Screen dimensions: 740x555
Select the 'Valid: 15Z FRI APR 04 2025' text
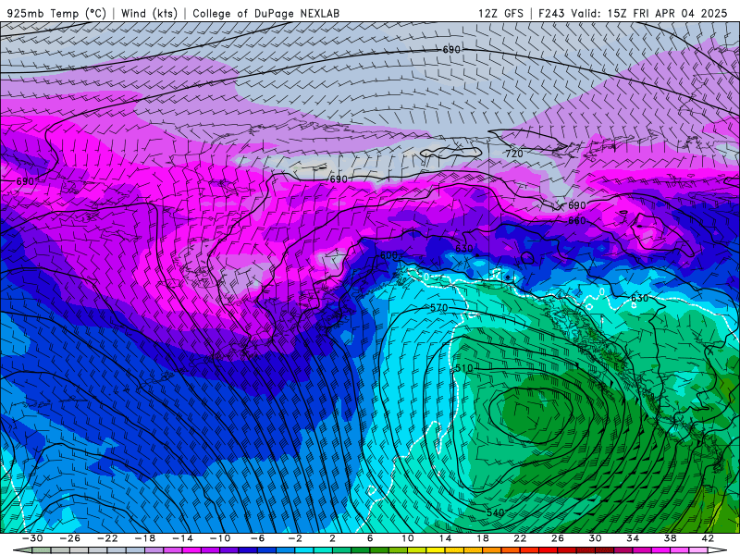pyautogui.click(x=649, y=13)
